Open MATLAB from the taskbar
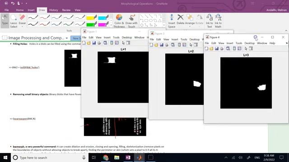 pos(140,157)
